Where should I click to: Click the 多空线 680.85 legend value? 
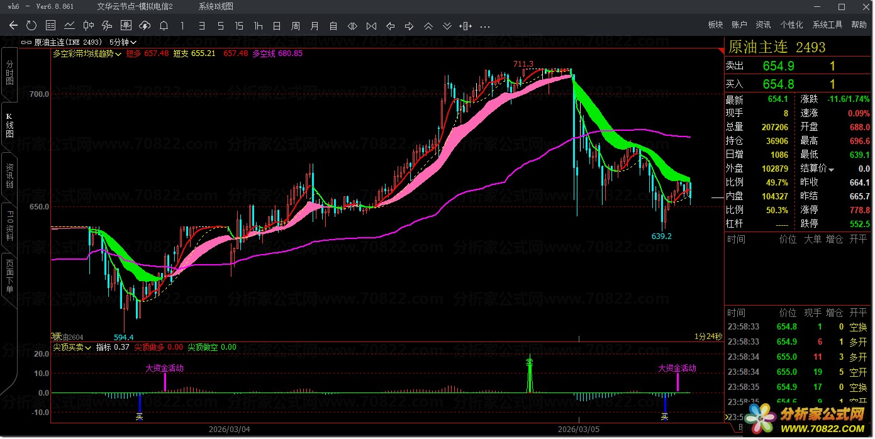pos(277,53)
